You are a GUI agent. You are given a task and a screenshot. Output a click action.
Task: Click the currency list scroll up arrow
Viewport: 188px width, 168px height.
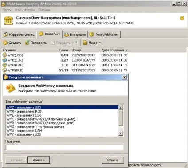[x=121, y=108]
